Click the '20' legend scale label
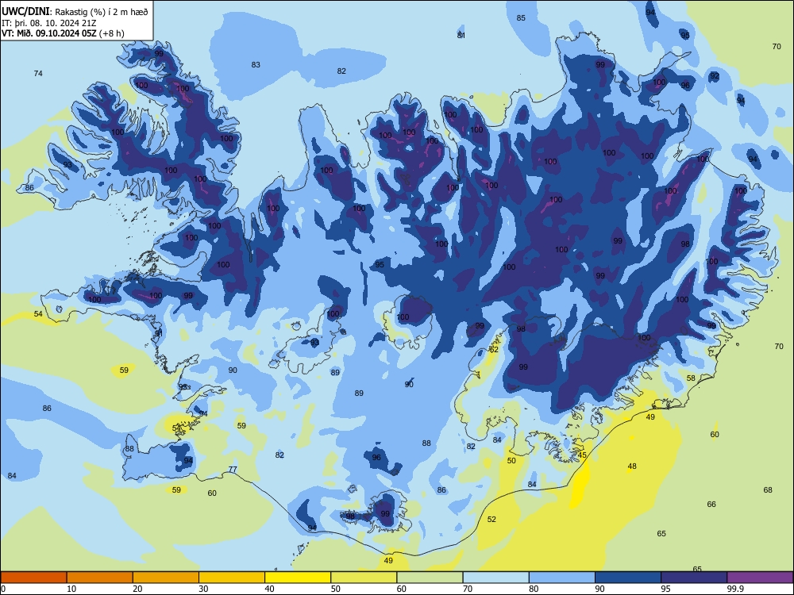The height and width of the screenshot is (595, 794). pyautogui.click(x=137, y=589)
